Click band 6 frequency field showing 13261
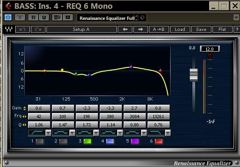Screen dimensions: 240x167 [159, 116]
